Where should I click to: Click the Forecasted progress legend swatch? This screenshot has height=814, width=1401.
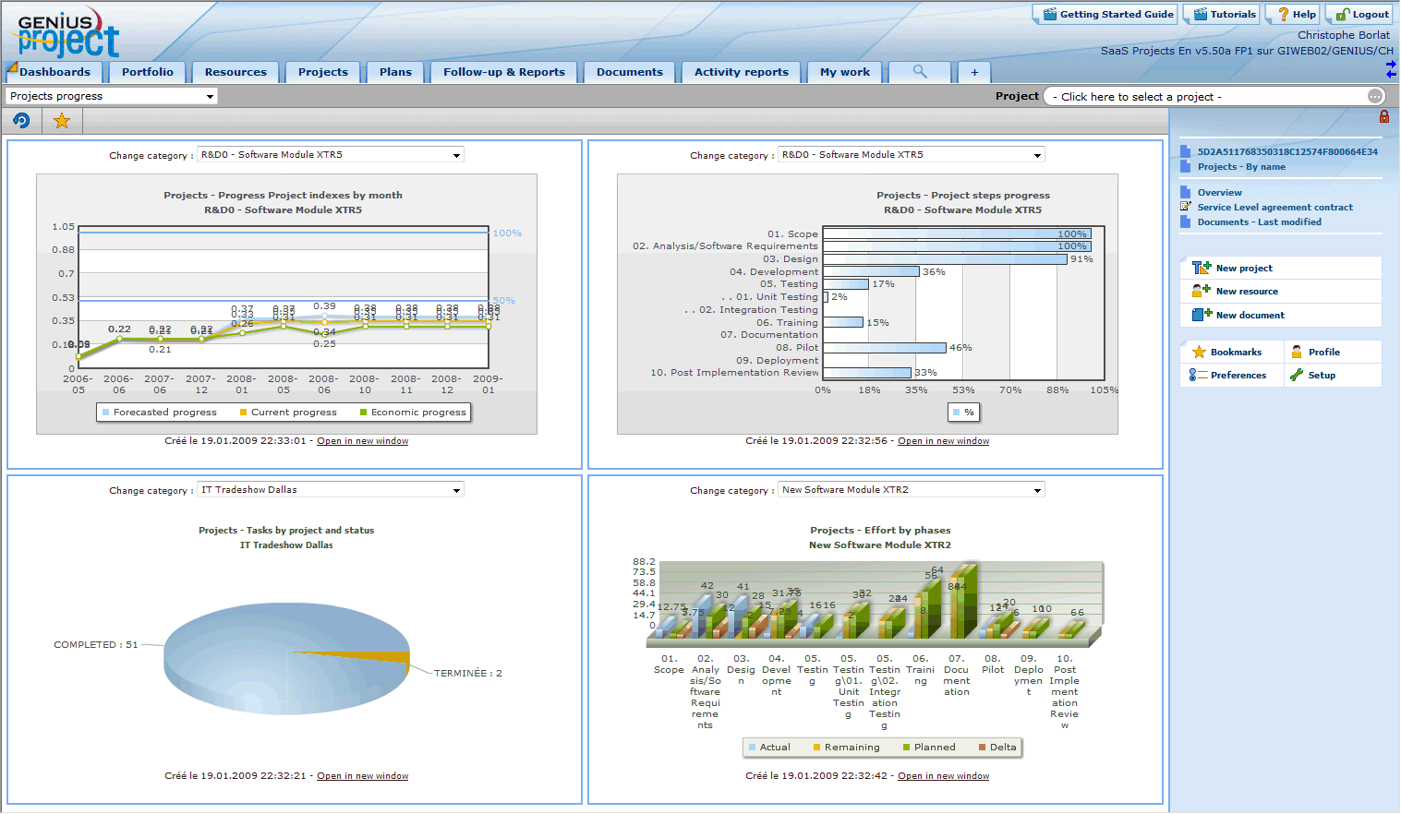(x=106, y=413)
